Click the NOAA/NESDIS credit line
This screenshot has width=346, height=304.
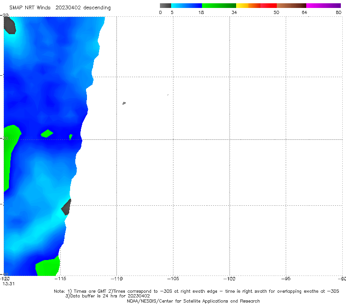click(x=193, y=301)
